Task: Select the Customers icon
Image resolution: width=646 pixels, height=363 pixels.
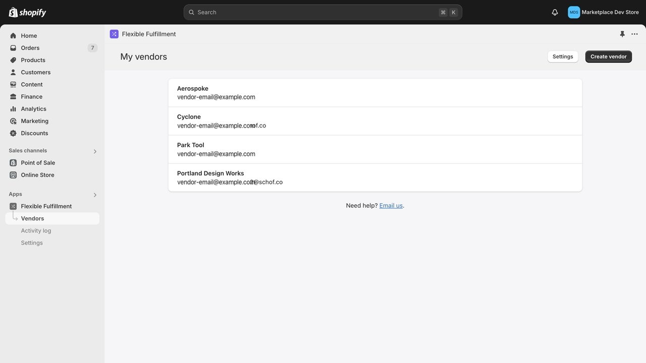Action: [13, 72]
